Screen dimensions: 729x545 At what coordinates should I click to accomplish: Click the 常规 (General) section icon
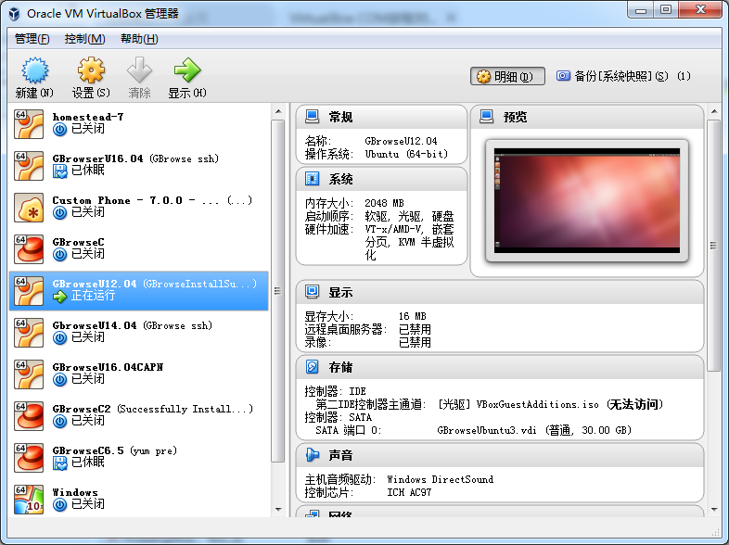click(x=312, y=116)
